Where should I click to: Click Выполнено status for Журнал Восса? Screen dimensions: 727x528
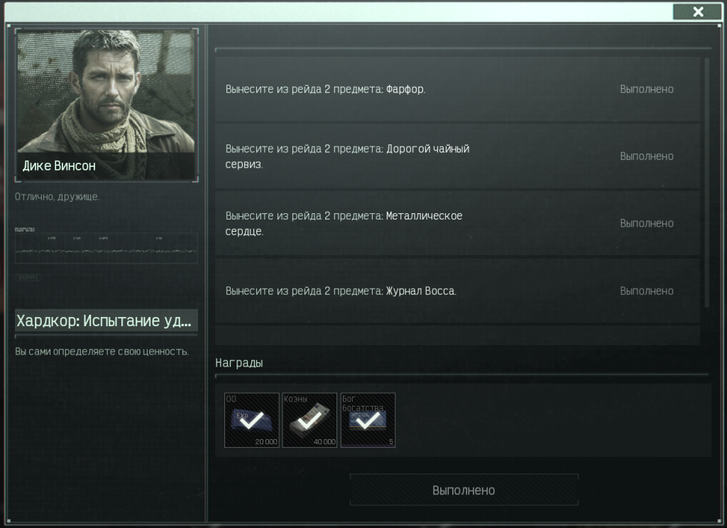coord(646,291)
